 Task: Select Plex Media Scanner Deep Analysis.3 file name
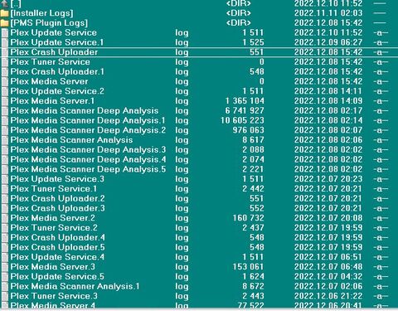coord(88,150)
